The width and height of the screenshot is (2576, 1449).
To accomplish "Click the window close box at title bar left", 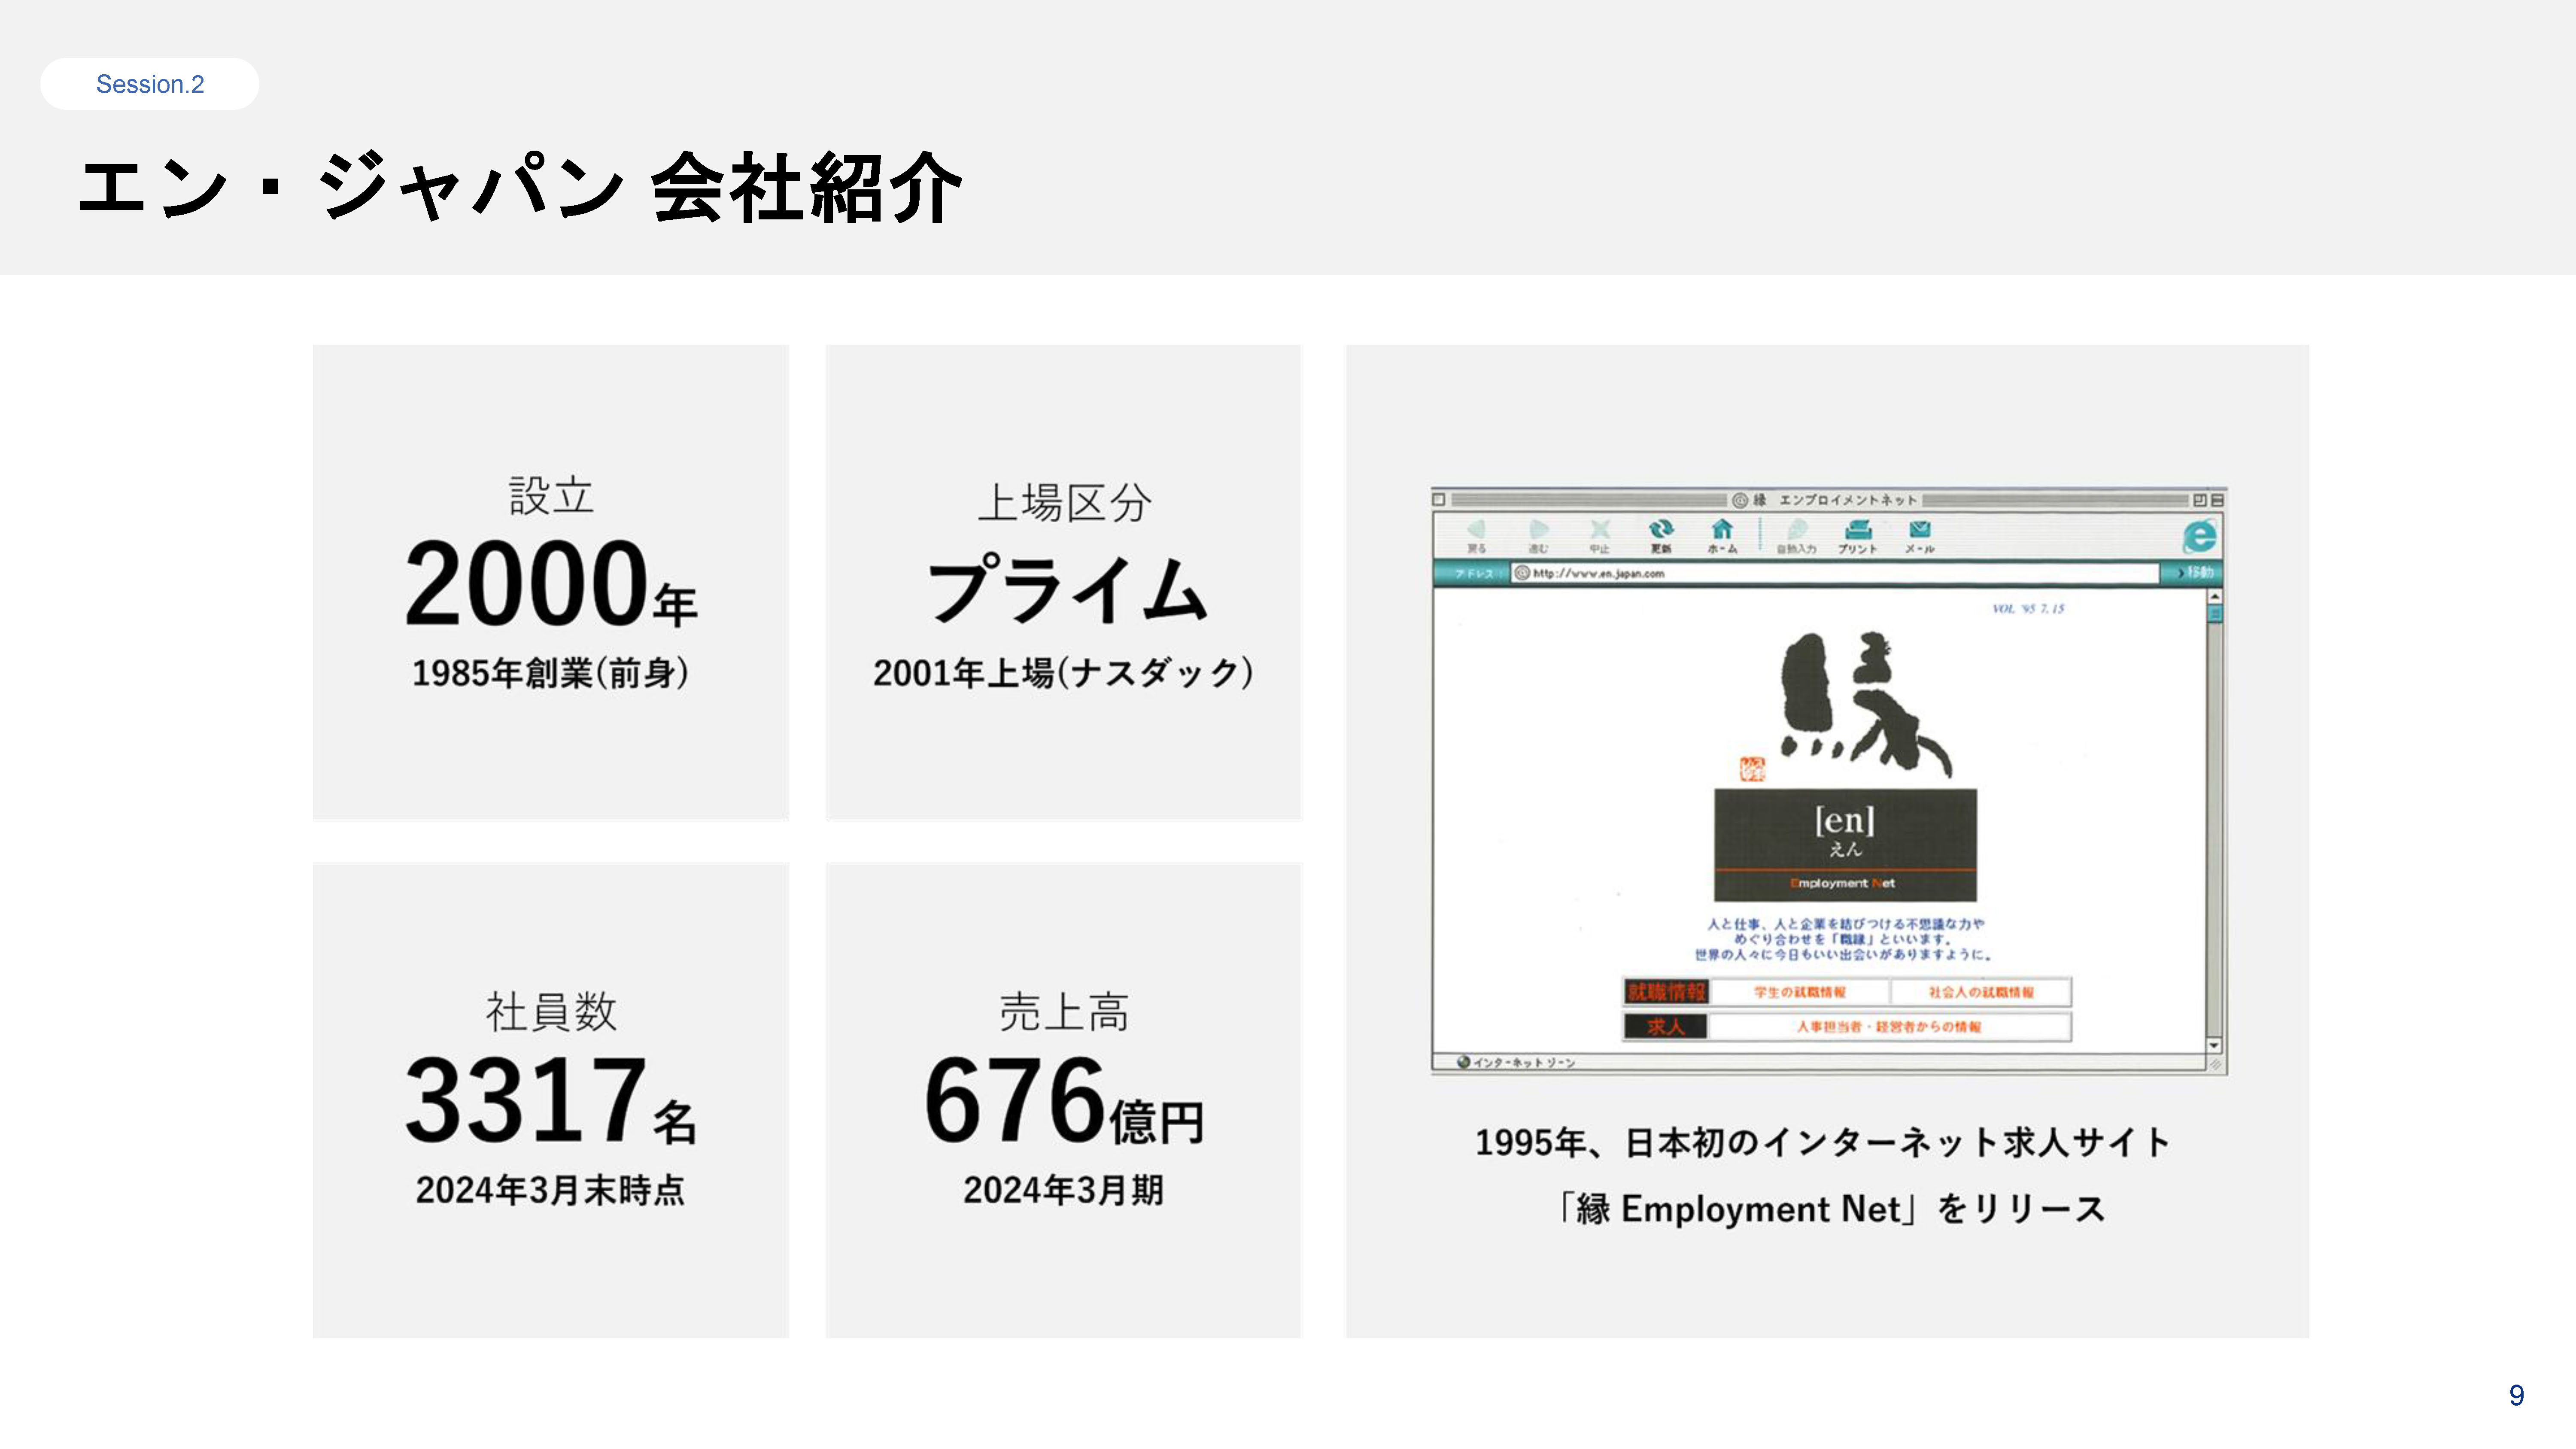I will click(x=1439, y=499).
